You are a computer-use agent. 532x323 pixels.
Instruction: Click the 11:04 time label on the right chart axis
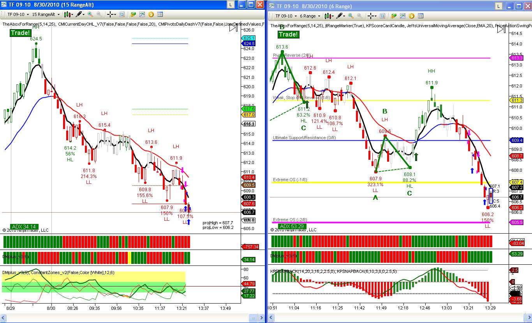coord(294,308)
